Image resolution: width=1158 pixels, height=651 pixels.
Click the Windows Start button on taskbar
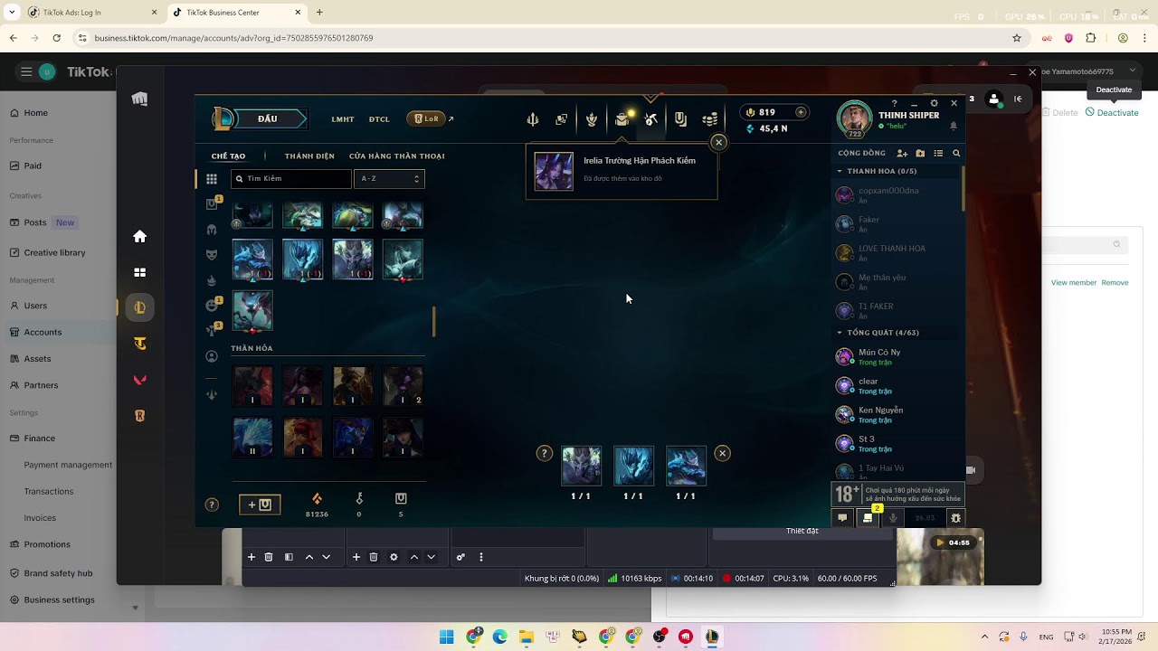tap(447, 637)
